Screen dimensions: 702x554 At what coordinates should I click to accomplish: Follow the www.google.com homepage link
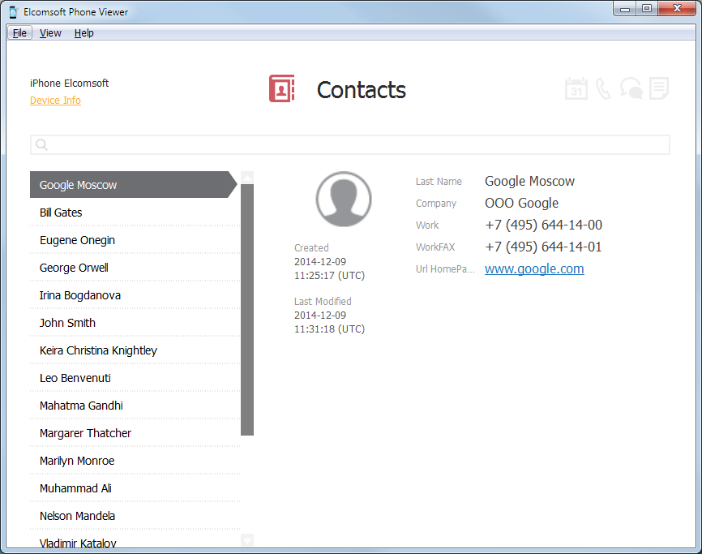pos(534,269)
